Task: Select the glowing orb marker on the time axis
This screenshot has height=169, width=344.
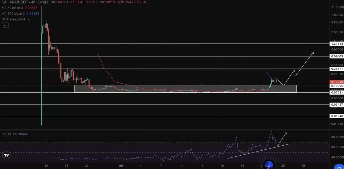Action: click(x=269, y=164)
